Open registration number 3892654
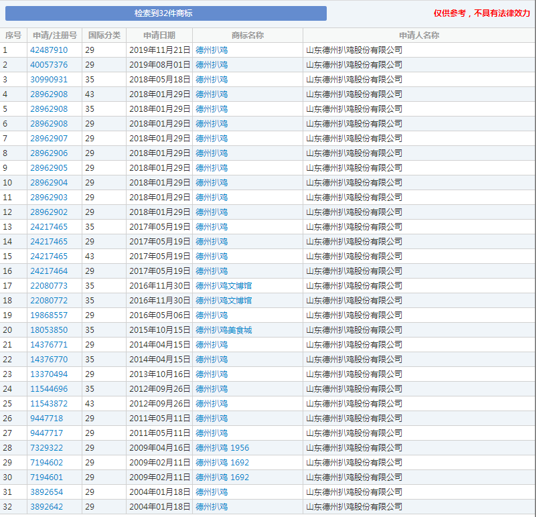This screenshot has width=537, height=517. coord(47,492)
